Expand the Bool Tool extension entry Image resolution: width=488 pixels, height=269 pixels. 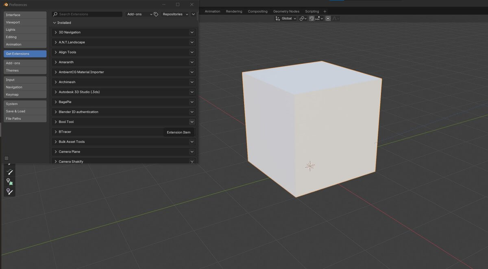pos(56,122)
